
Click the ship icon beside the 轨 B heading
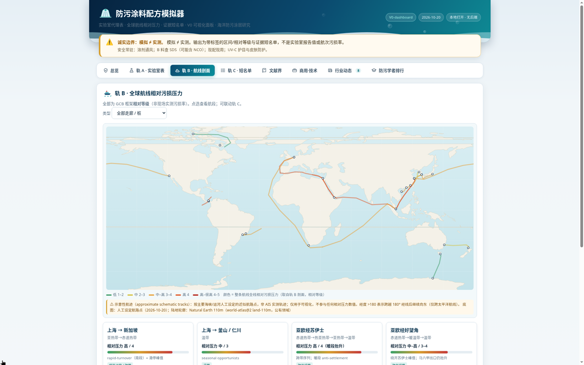tap(107, 93)
